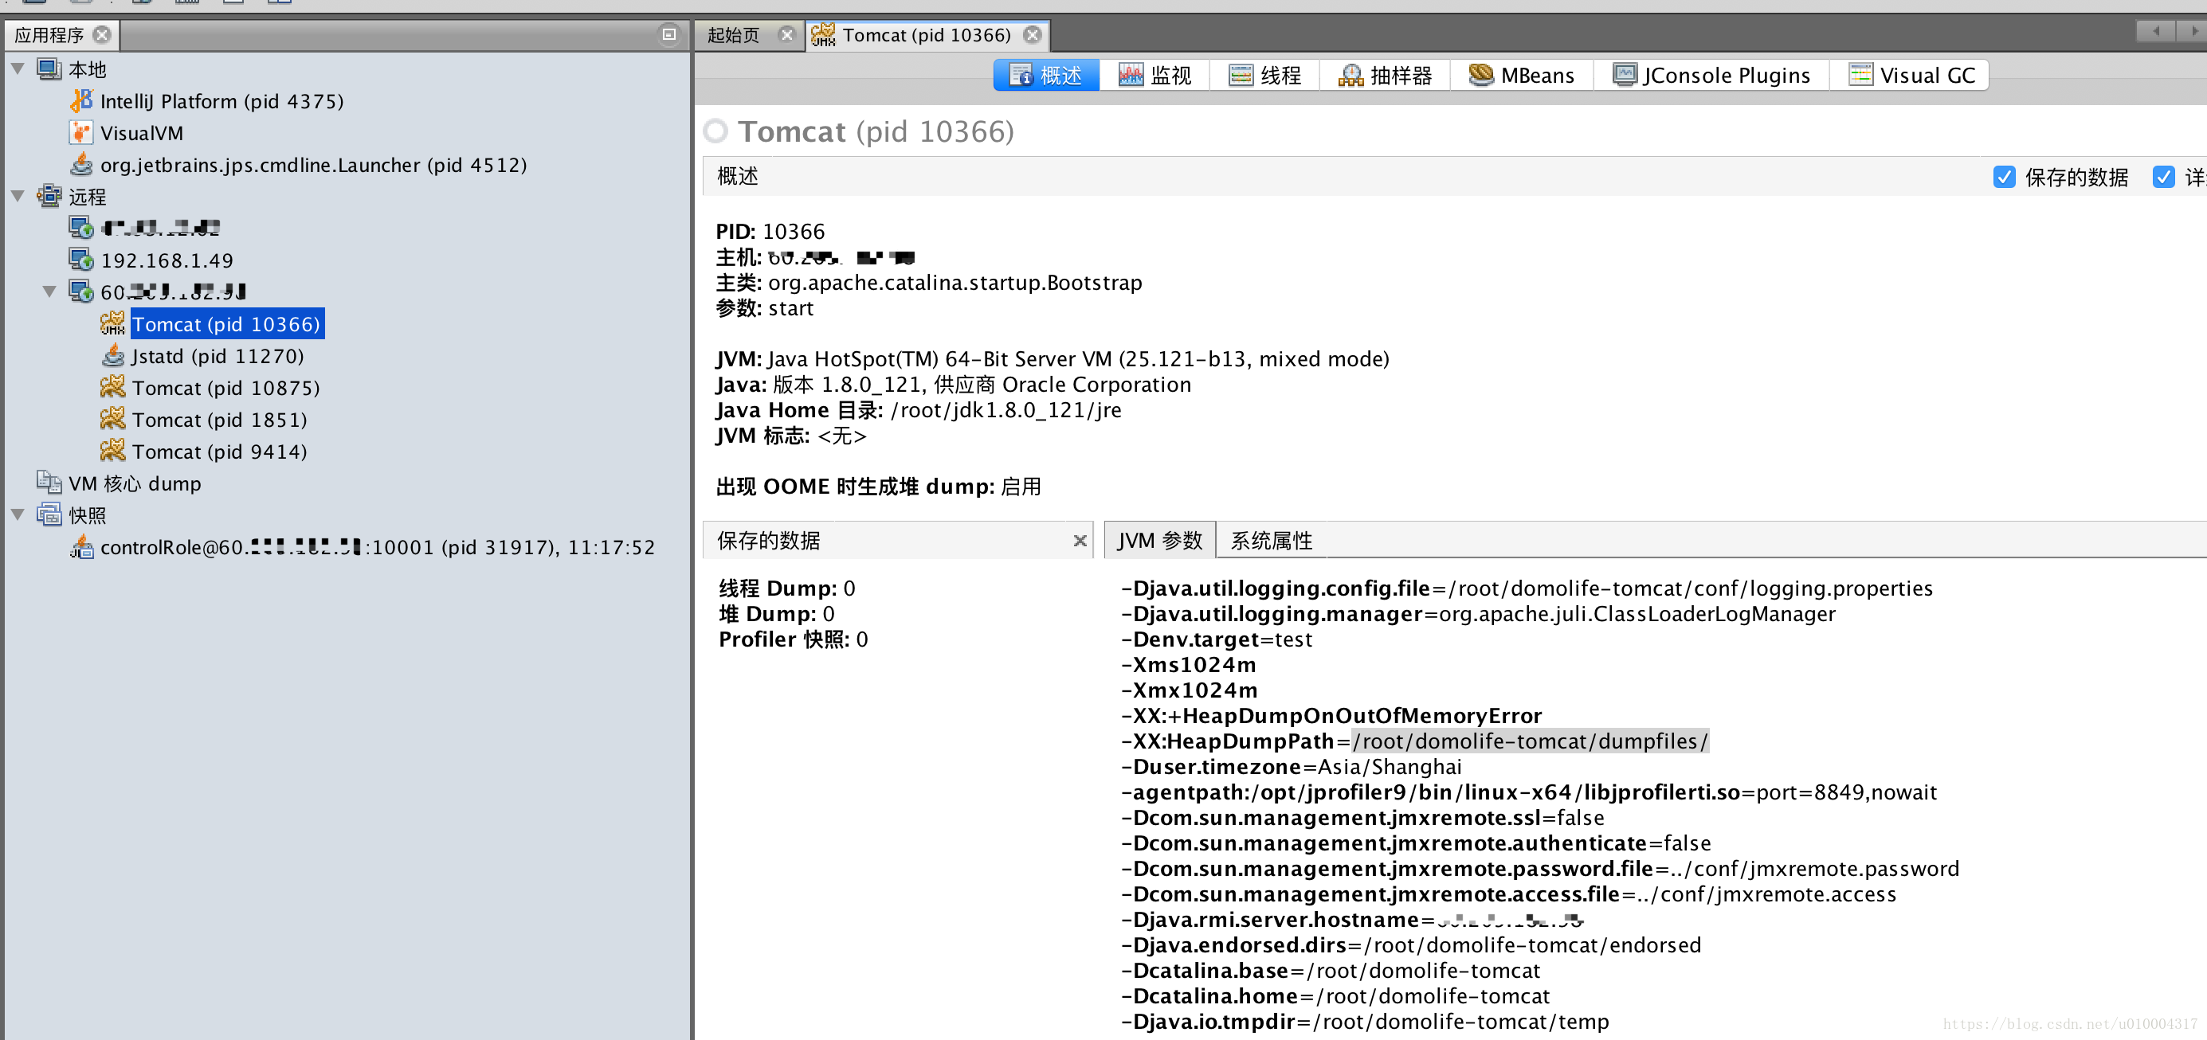Click the 快照 snapshots folder icon
The width and height of the screenshot is (2207, 1040).
coord(49,514)
